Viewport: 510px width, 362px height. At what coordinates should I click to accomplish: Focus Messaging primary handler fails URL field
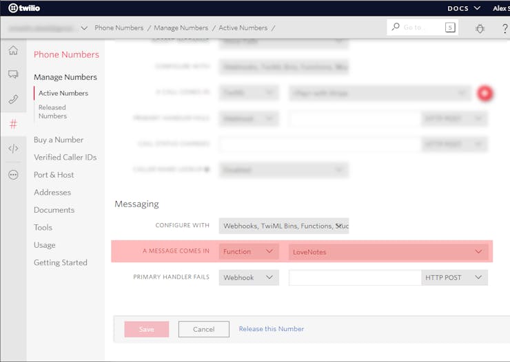[x=355, y=277]
